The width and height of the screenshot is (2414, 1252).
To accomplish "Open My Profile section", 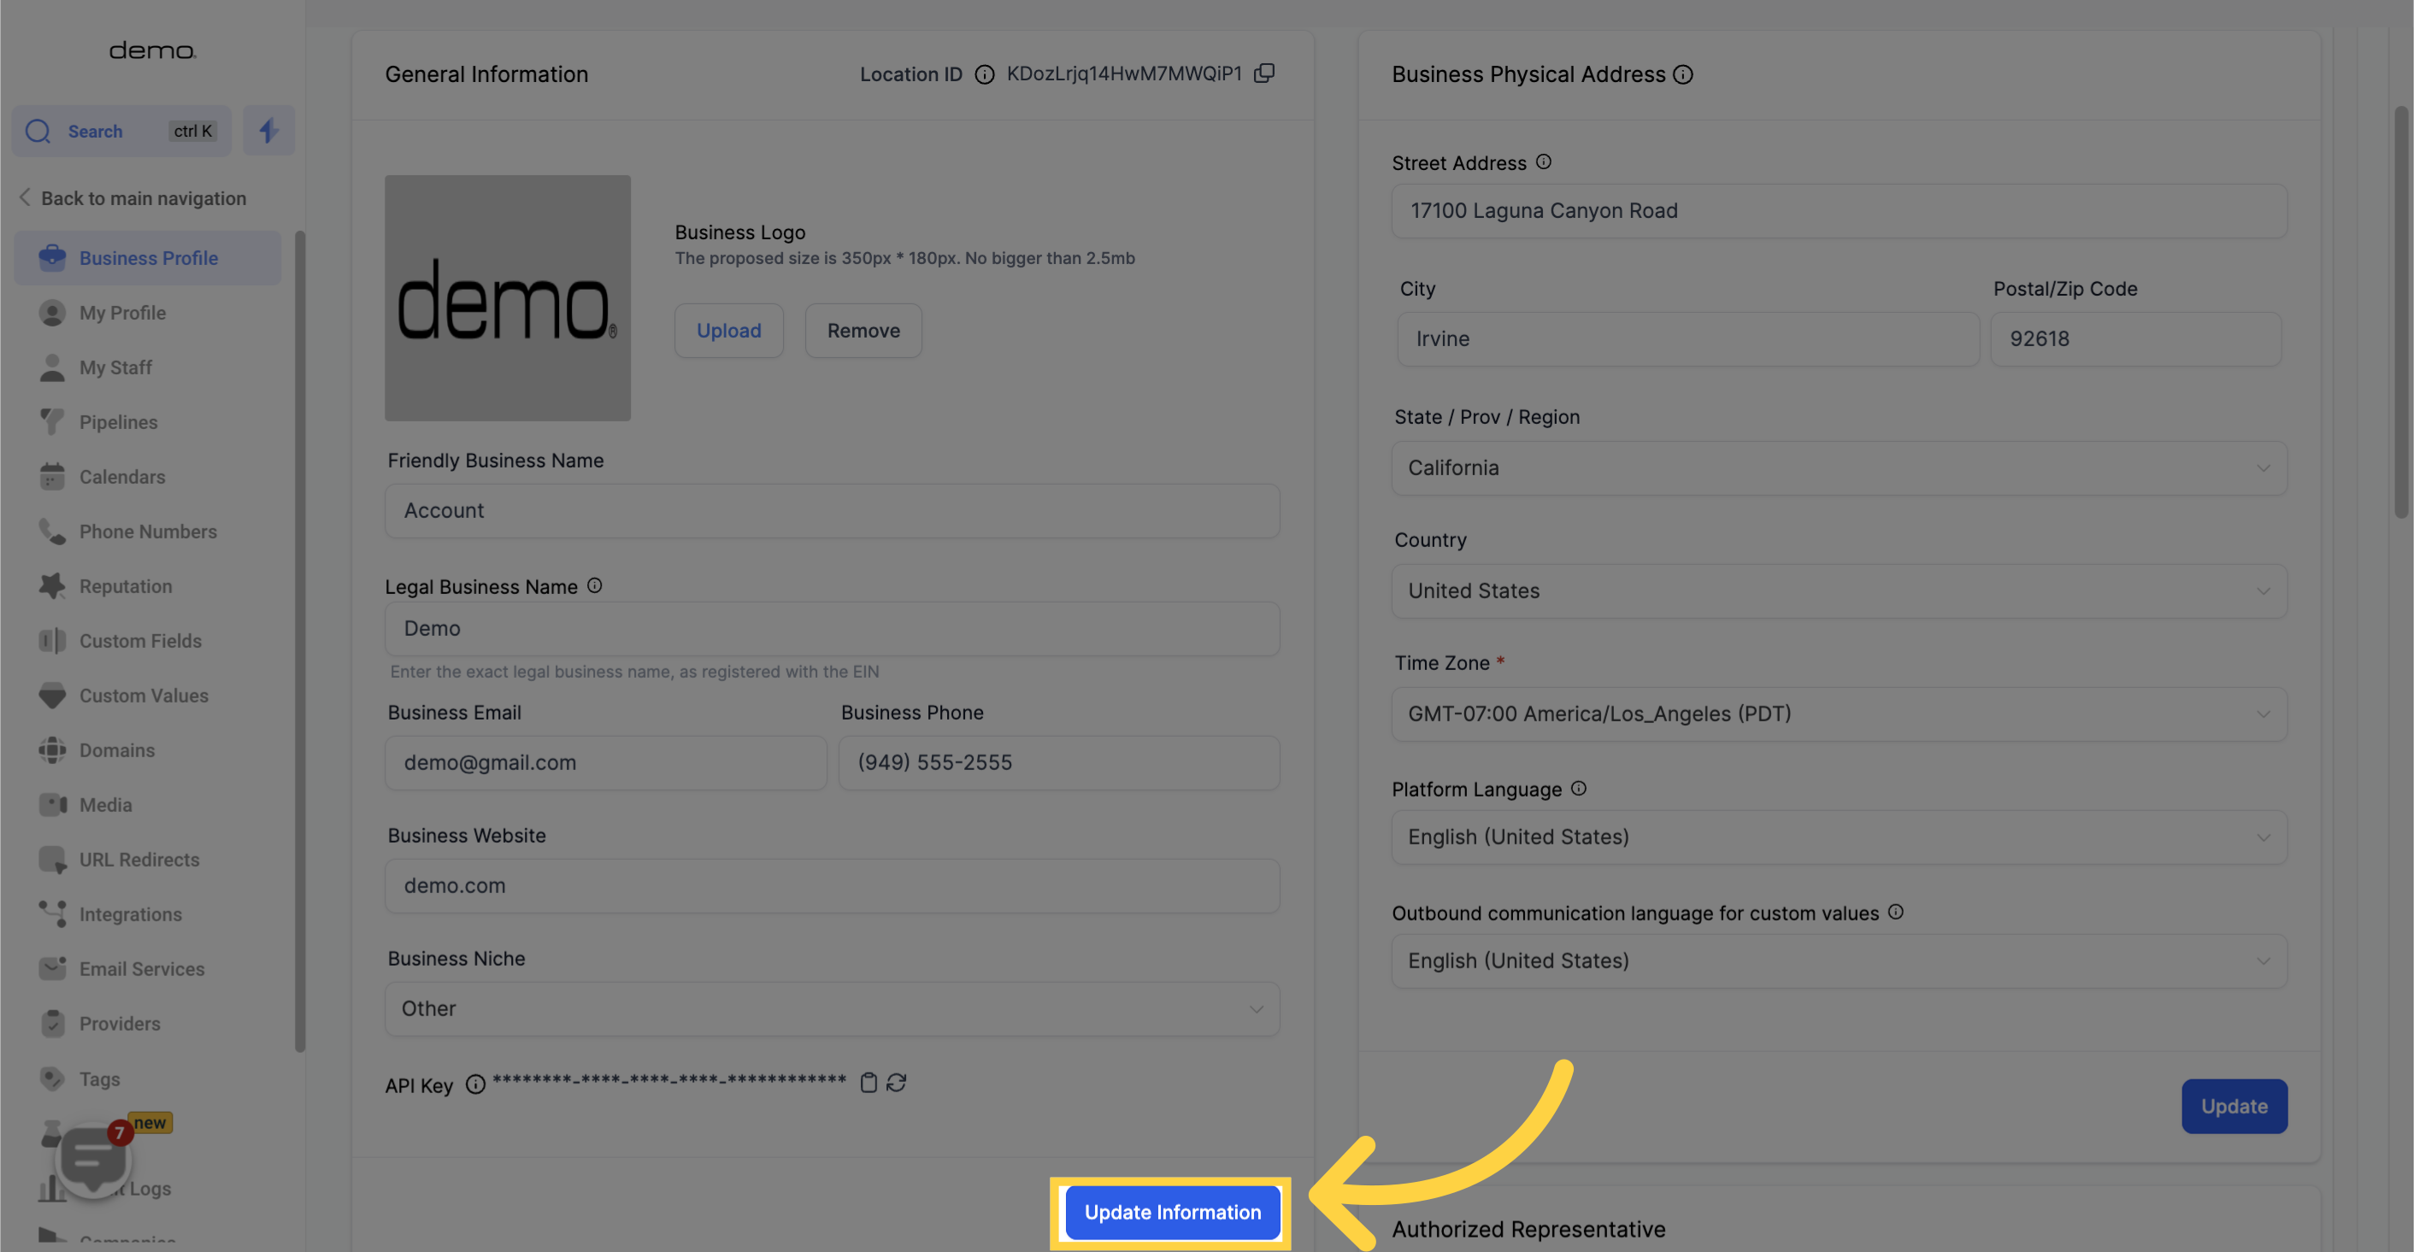I will [121, 311].
